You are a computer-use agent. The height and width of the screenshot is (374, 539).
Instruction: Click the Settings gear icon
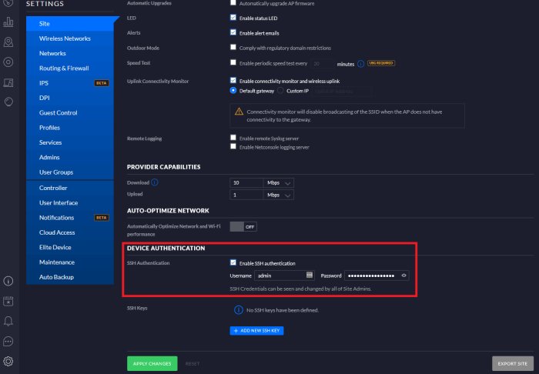click(x=8, y=361)
